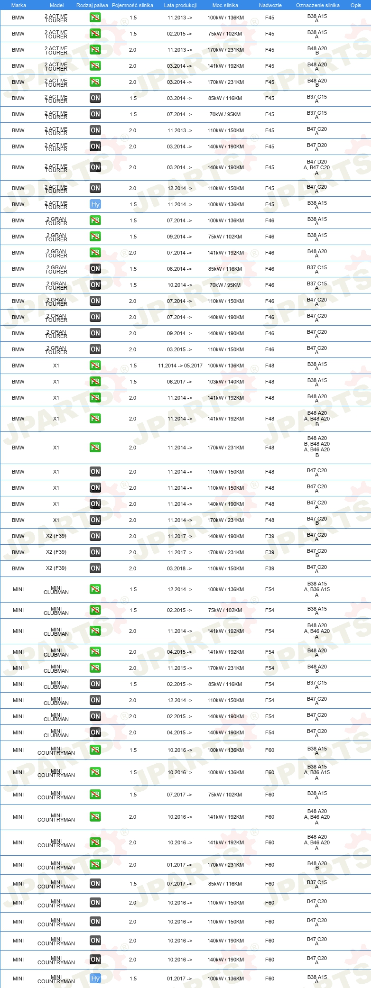Click the ON icon for X2 (F39) 170kW/231KM
The image size is (371, 988).
[95, 552]
